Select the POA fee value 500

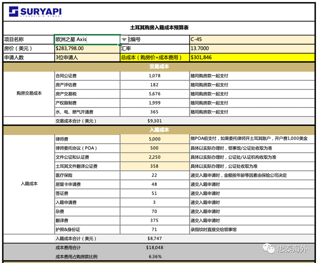click(x=155, y=148)
